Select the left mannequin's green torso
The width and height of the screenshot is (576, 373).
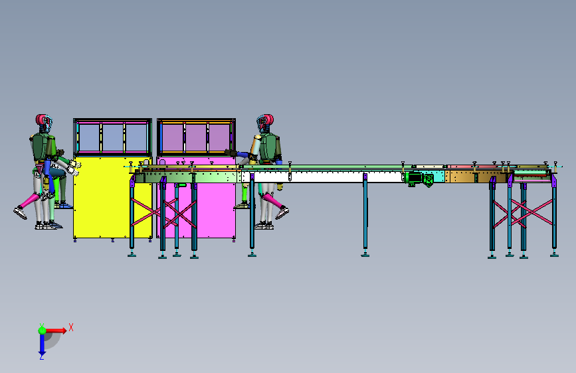[x=40, y=147]
